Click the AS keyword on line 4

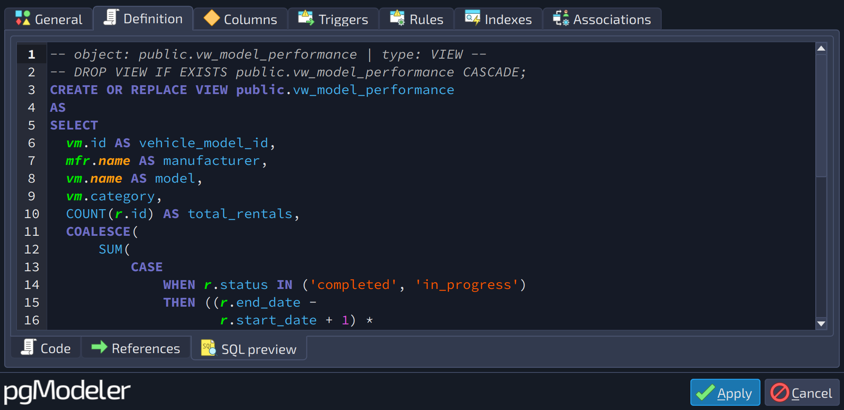[58, 108]
